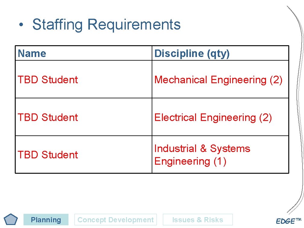This screenshot has height=228, width=304.
Task: Click the EDGE logo
Action: 289,221
